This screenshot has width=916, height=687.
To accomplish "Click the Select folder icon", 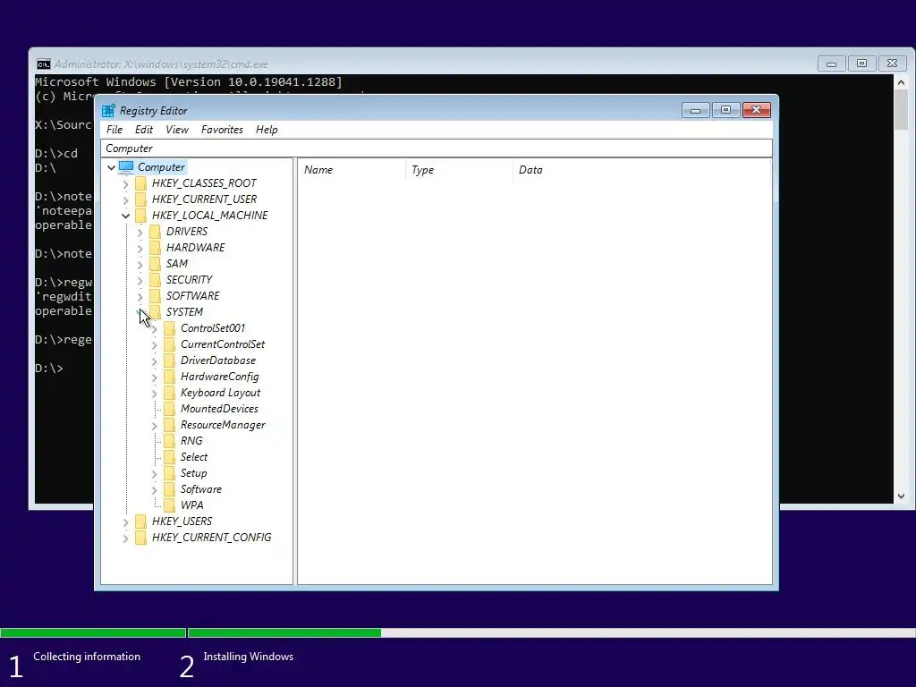I will (169, 457).
